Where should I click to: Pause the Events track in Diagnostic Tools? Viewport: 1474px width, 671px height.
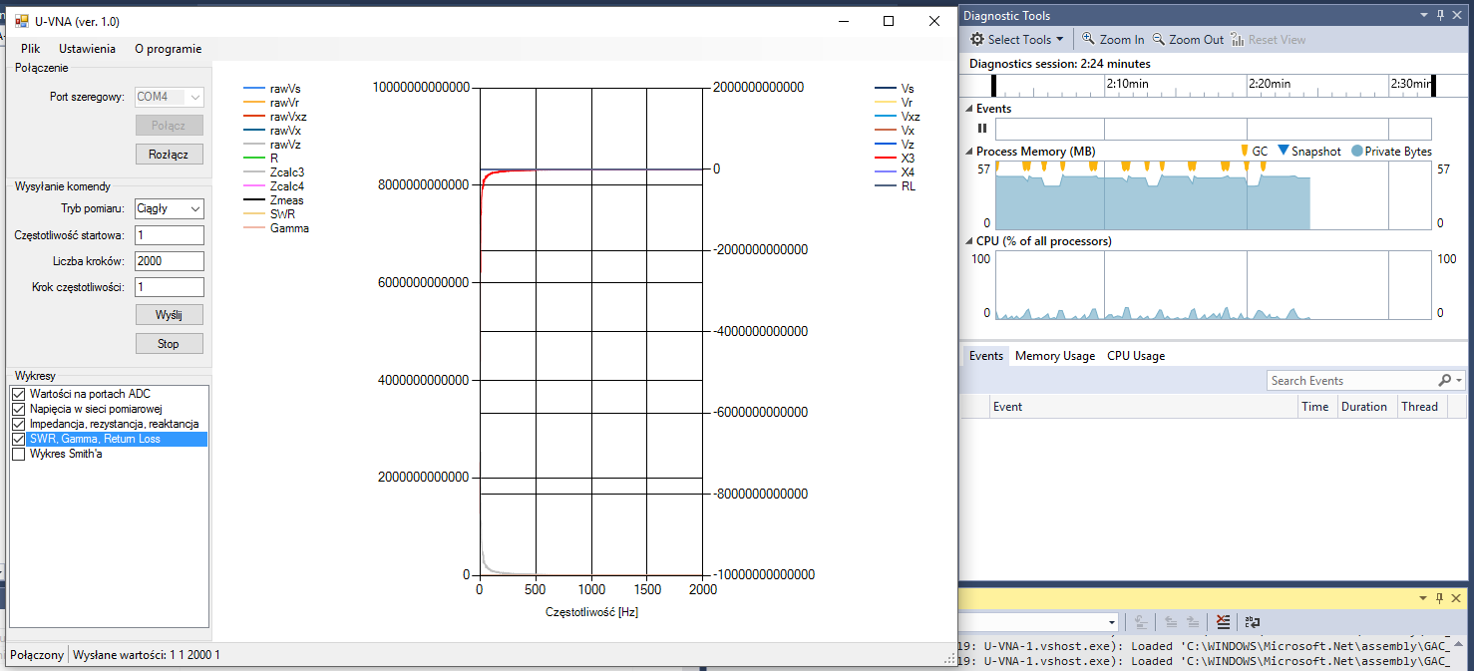coord(982,129)
